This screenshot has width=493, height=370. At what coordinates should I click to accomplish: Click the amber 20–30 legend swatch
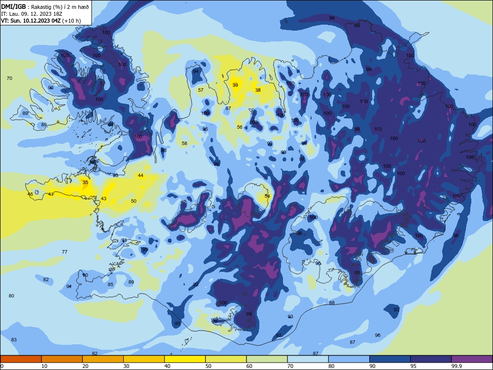(x=103, y=359)
